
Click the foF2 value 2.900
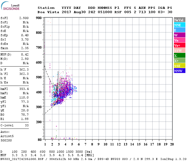tap(24, 18)
